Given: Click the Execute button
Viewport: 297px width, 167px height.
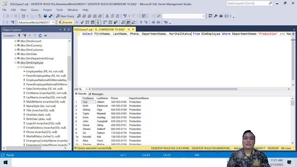Looking at the screenshot, I should [x=66, y=22].
